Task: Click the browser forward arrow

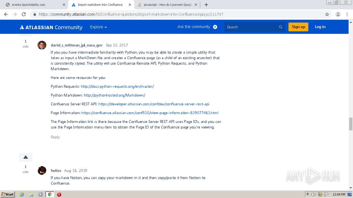Action: 15,14
